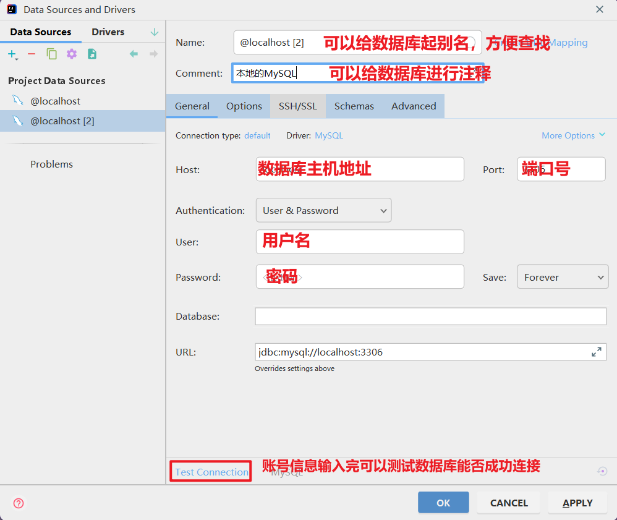Open the General tab

tap(192, 106)
